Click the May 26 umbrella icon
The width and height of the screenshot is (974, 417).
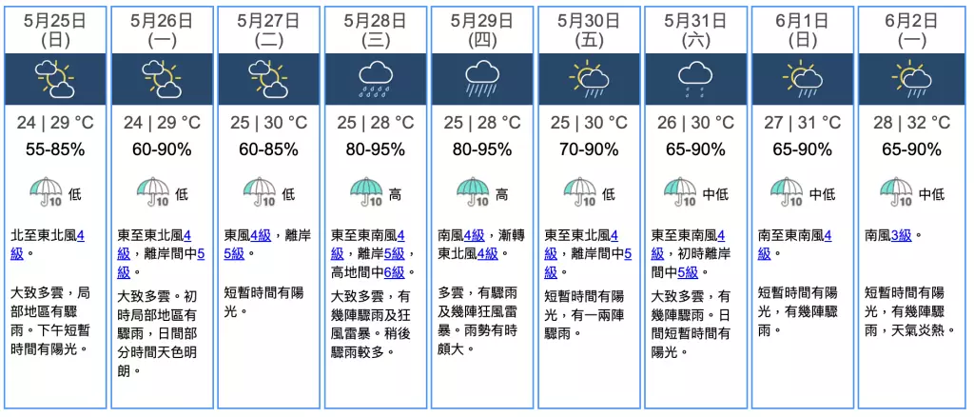click(151, 193)
